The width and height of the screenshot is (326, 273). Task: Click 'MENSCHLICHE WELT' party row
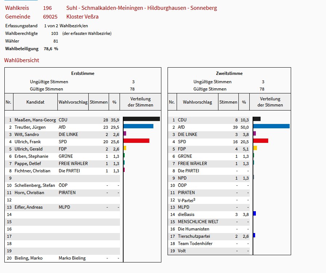click(x=209, y=222)
